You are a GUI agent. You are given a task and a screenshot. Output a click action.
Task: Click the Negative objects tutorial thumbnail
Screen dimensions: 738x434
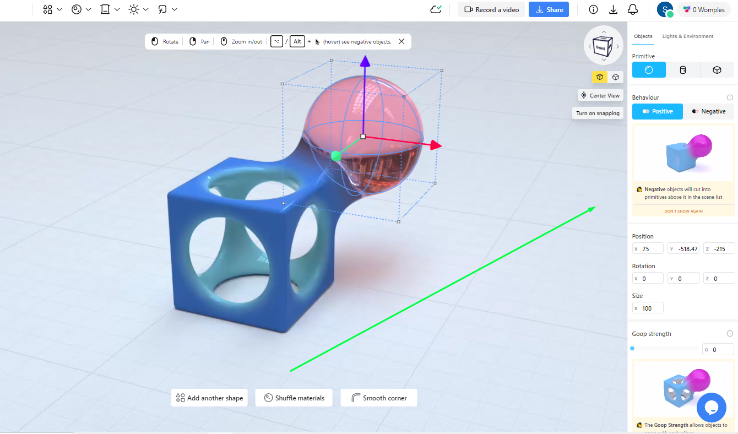683,153
